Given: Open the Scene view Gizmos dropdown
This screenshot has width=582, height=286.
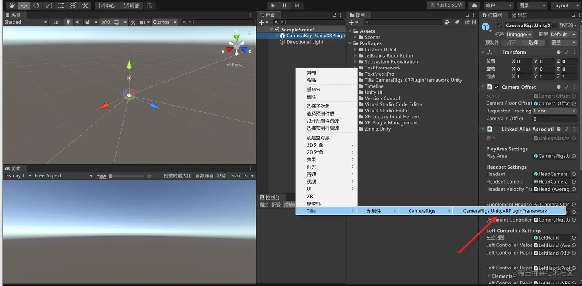Looking at the screenshot, I should point(165,22).
